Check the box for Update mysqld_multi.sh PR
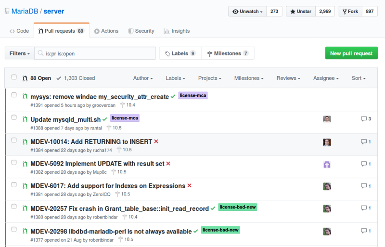 pyautogui.click(x=14, y=117)
